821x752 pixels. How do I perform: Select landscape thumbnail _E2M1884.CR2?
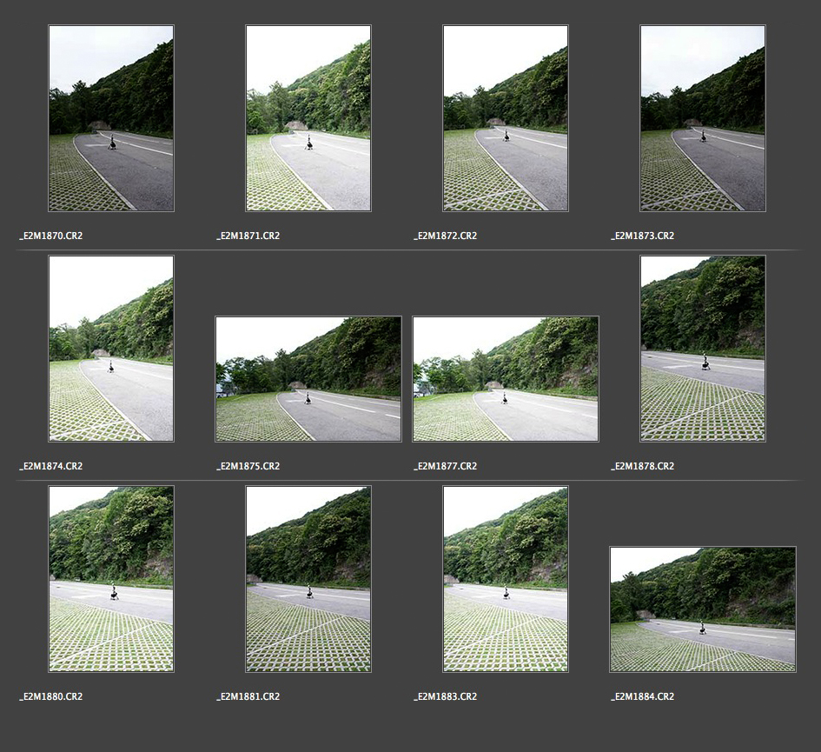click(x=703, y=609)
